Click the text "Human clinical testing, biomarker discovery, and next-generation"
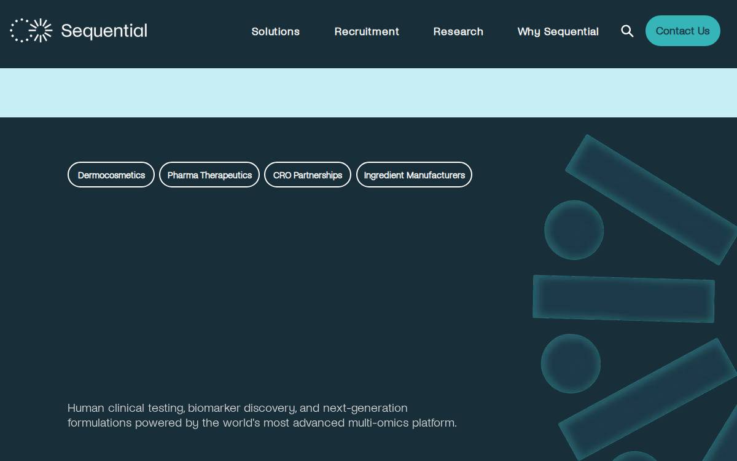 click(238, 408)
